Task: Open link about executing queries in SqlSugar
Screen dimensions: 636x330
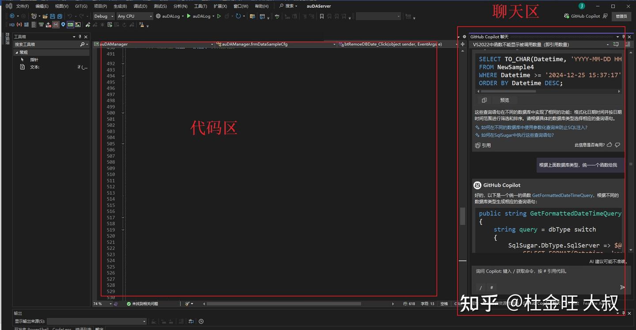Action: pyautogui.click(x=517, y=135)
